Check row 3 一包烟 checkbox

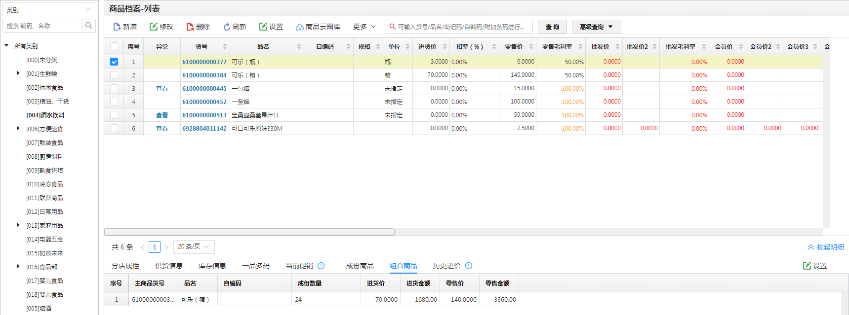pos(114,88)
